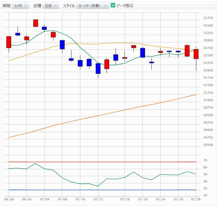Viewport: 219px width, 208px height.
Task: Click the 31750 price axis label
Action: point(208,78)
